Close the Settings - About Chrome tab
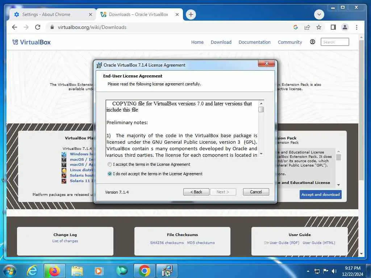371x278 pixels. point(90,14)
